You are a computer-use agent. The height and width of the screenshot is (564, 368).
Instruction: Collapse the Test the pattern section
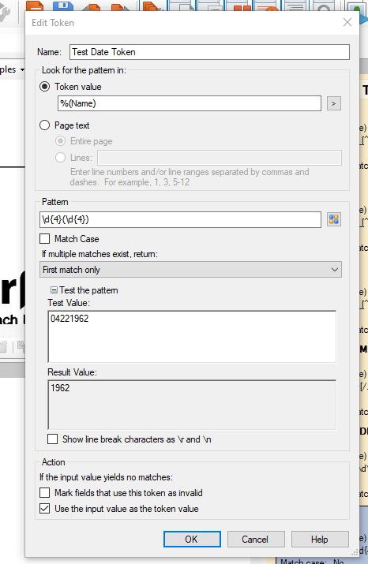[x=54, y=290]
